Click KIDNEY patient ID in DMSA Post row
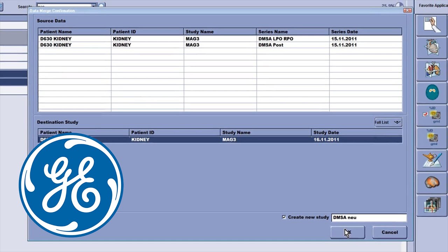This screenshot has height=252, width=448. coord(122,45)
